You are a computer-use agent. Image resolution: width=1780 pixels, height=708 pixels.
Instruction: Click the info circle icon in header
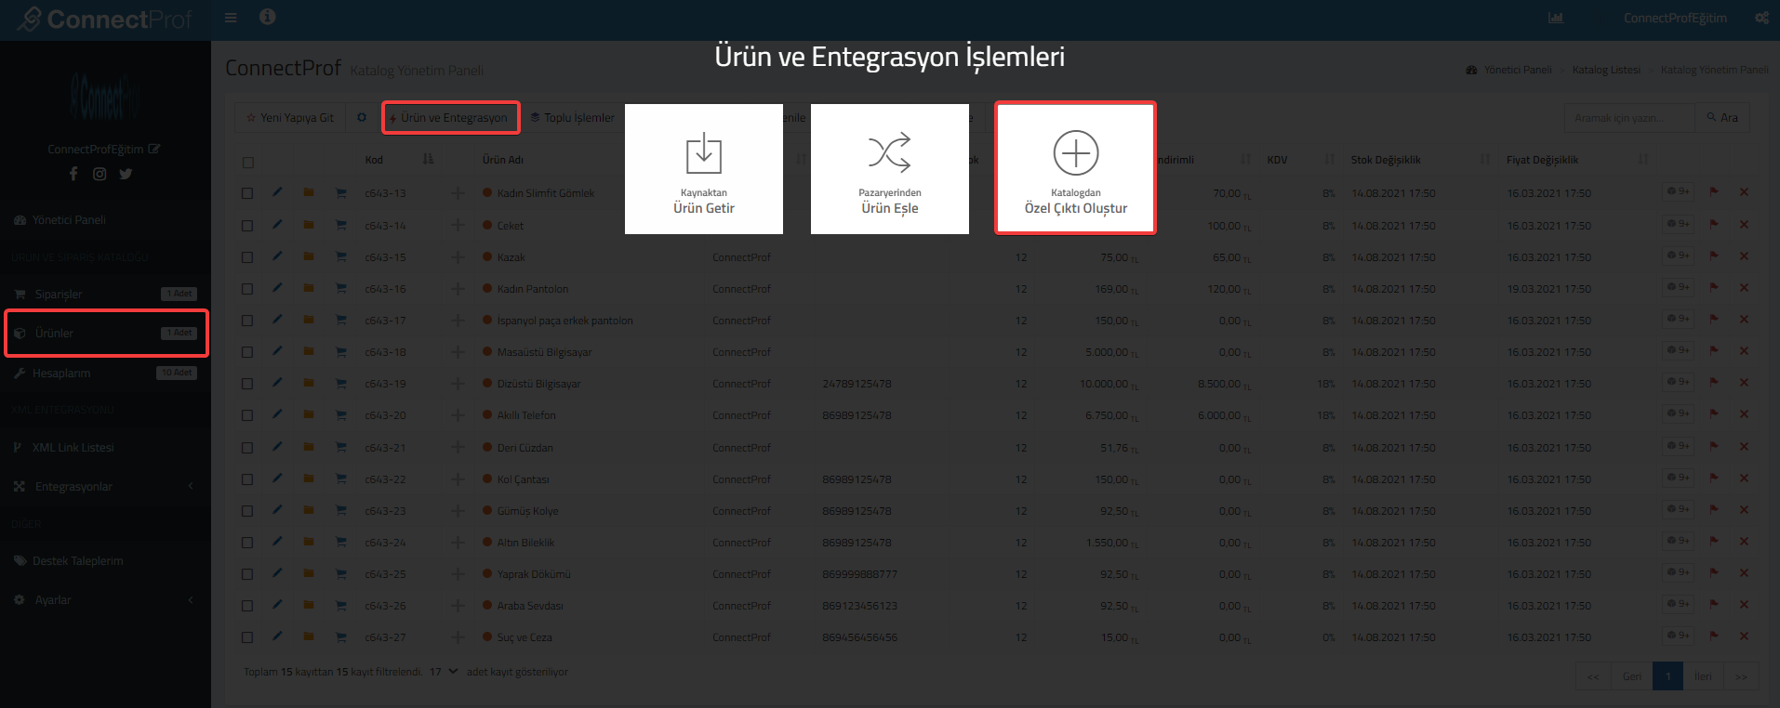point(267,17)
